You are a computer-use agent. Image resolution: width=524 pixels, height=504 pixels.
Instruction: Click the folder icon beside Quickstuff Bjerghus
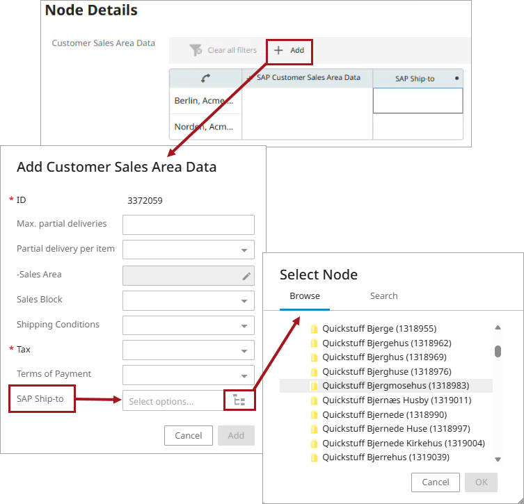tap(314, 357)
